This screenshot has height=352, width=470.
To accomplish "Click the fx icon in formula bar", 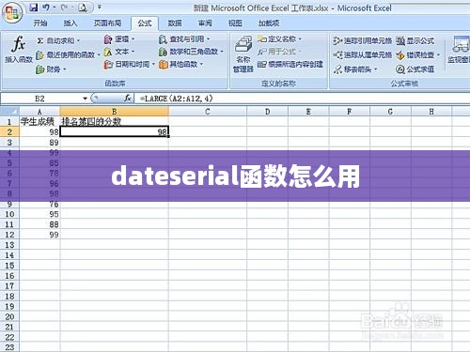I will pos(127,99).
